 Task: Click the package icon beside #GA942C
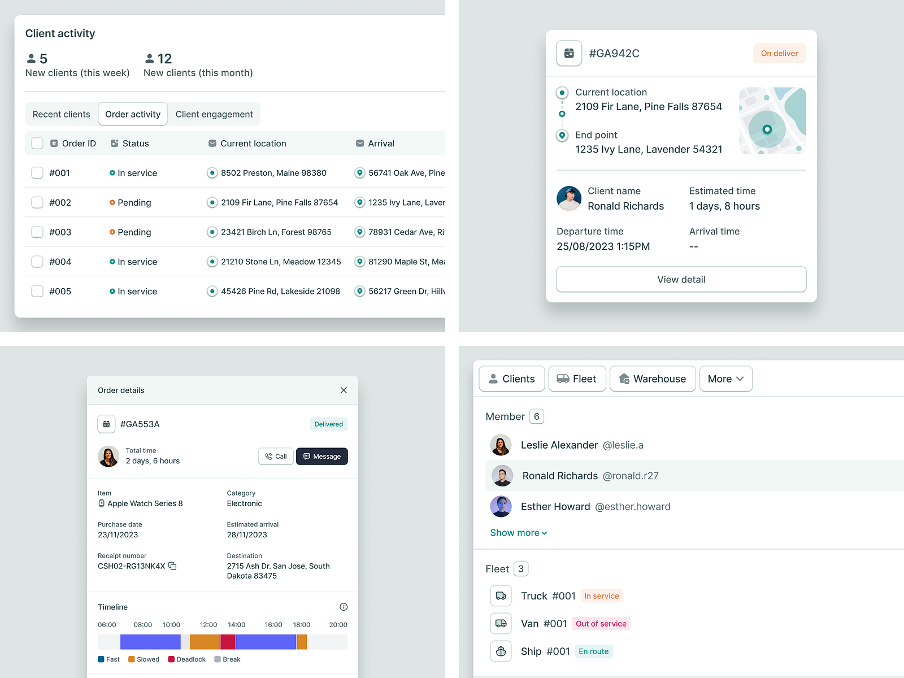tap(569, 53)
